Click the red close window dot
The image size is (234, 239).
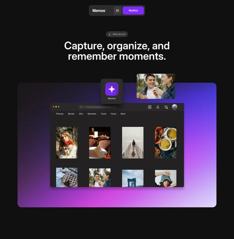pos(54,107)
